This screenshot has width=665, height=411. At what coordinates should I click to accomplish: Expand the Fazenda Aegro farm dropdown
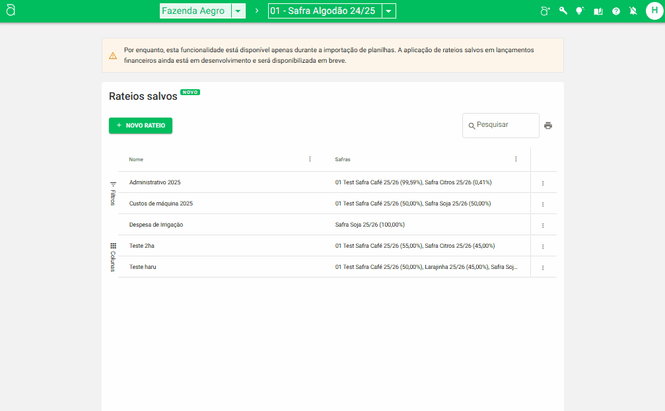238,11
